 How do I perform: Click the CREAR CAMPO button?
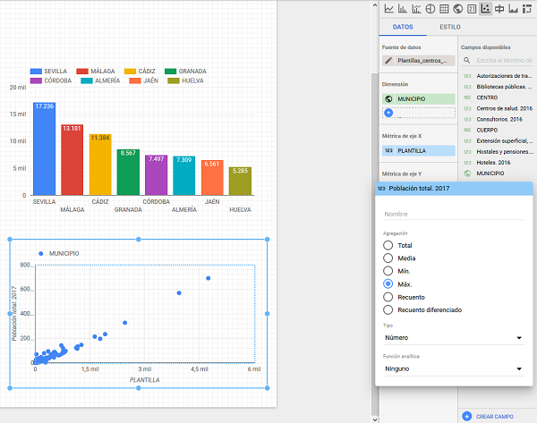pos(491,416)
